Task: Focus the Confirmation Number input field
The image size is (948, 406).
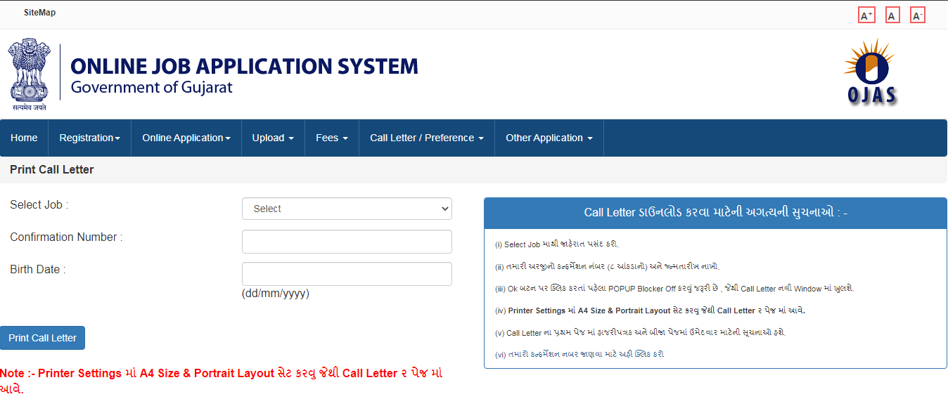Action: [x=347, y=242]
